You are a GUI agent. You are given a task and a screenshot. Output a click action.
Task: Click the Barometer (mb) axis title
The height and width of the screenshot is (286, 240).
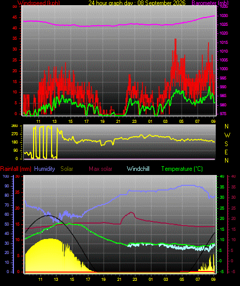210,3
